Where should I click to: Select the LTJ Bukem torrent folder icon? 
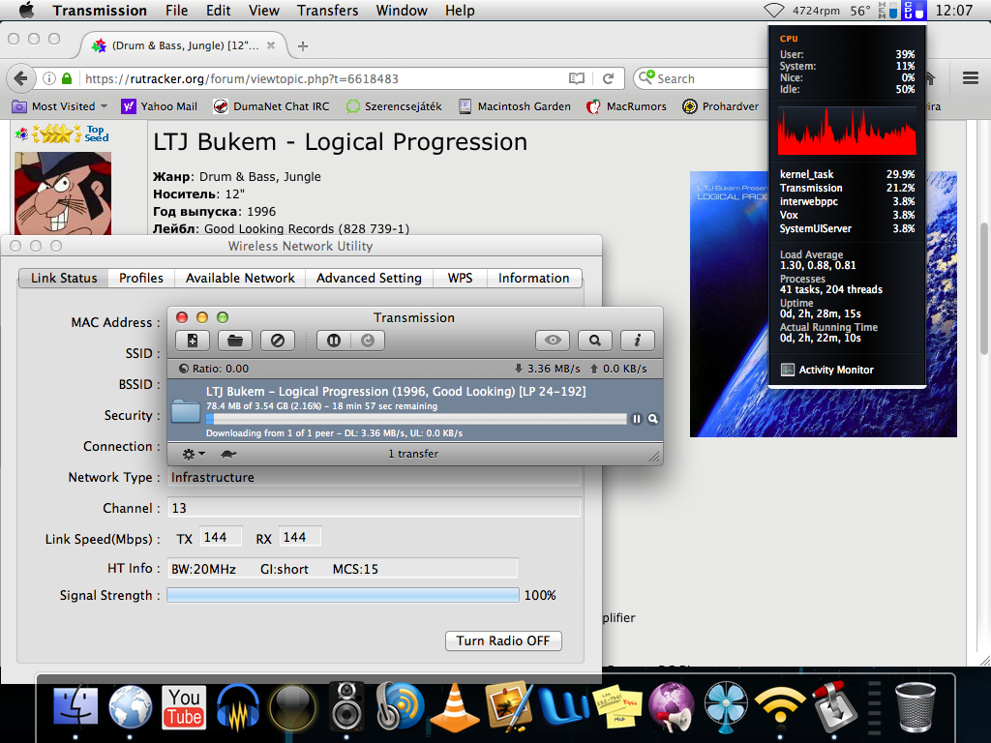pyautogui.click(x=187, y=411)
